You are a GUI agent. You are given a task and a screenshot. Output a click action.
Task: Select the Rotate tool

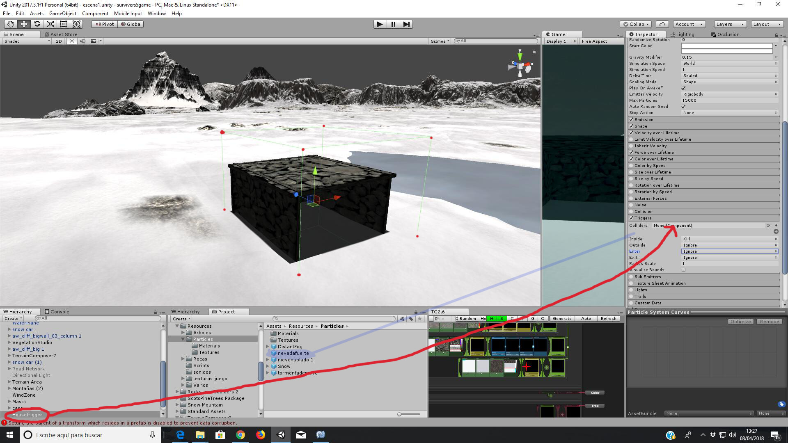tap(37, 24)
